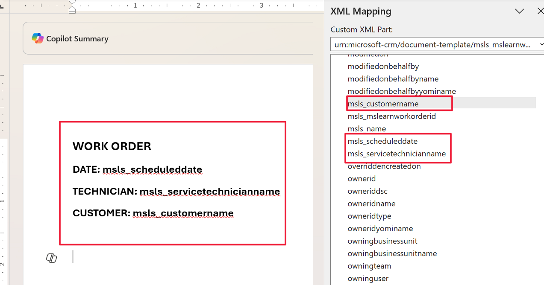Select the ownerid entry in the XML list
The width and height of the screenshot is (544, 285).
[362, 178]
